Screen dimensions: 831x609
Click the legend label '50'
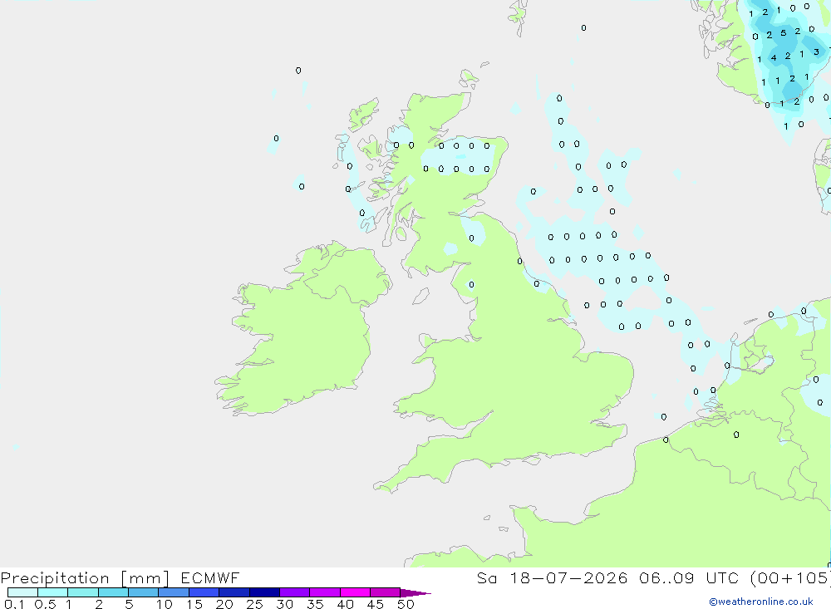click(x=406, y=604)
